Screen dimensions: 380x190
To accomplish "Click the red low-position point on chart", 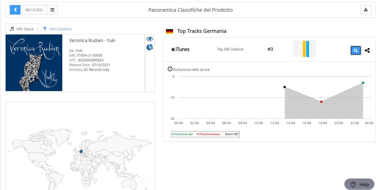I will [321, 102].
